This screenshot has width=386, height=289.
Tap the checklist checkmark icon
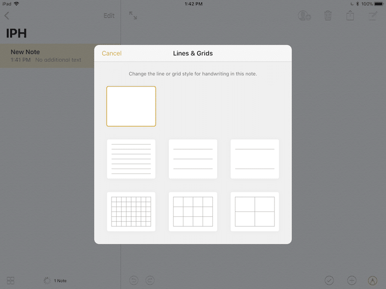[330, 280]
